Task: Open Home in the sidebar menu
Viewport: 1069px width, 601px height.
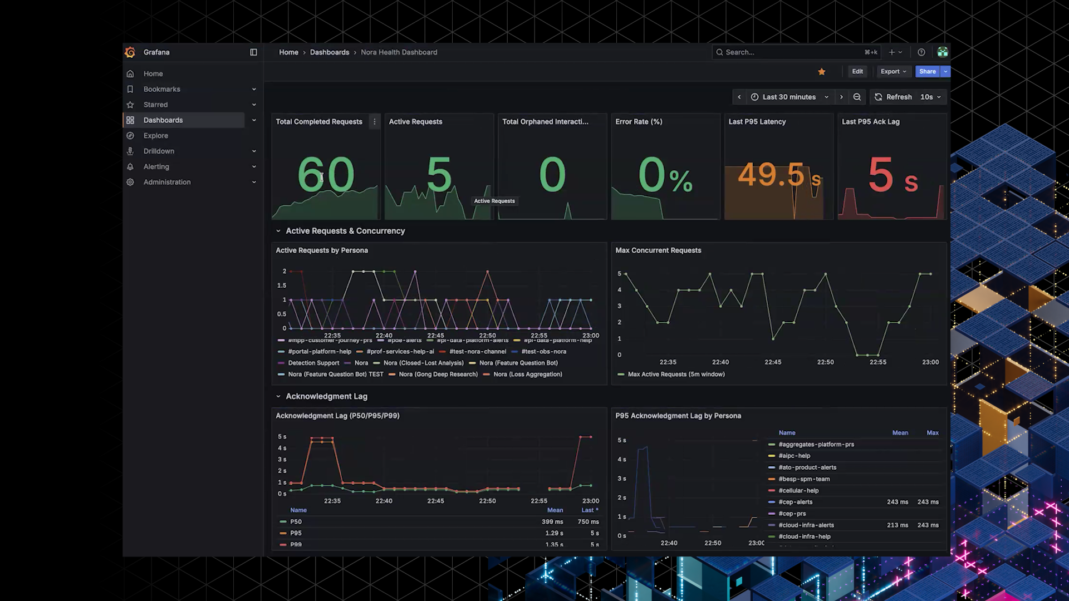Action: click(x=153, y=74)
